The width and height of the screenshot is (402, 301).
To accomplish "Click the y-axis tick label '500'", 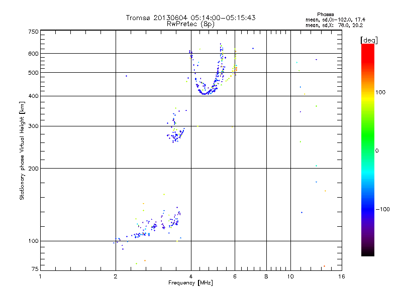I will tap(33, 73).
